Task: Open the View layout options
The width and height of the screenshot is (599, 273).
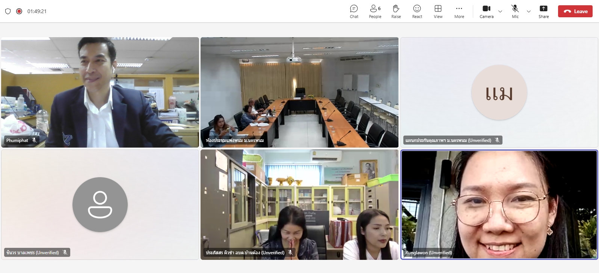Action: 438,11
